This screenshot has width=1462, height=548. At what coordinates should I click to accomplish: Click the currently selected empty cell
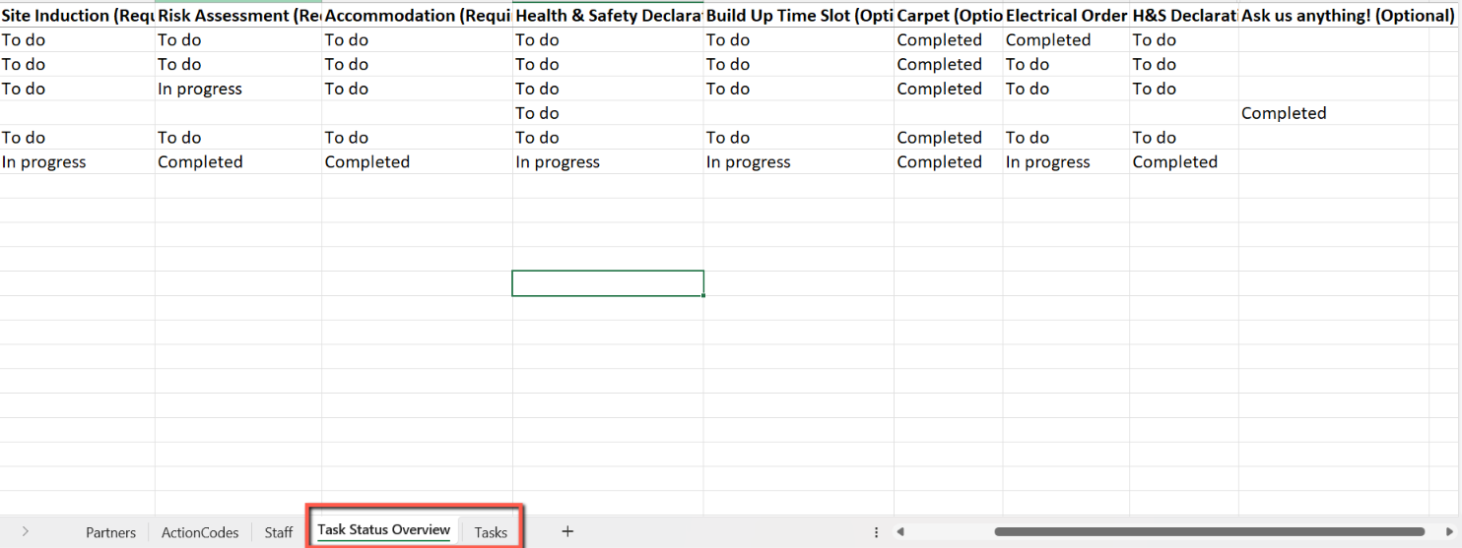608,283
